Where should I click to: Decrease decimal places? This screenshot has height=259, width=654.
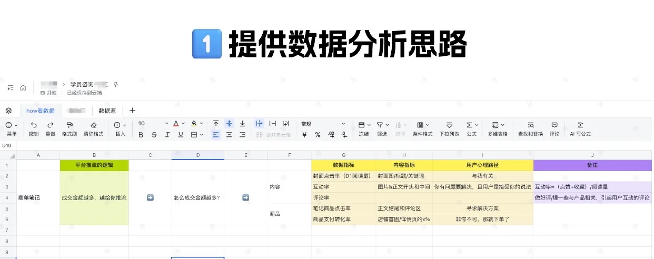click(344, 135)
